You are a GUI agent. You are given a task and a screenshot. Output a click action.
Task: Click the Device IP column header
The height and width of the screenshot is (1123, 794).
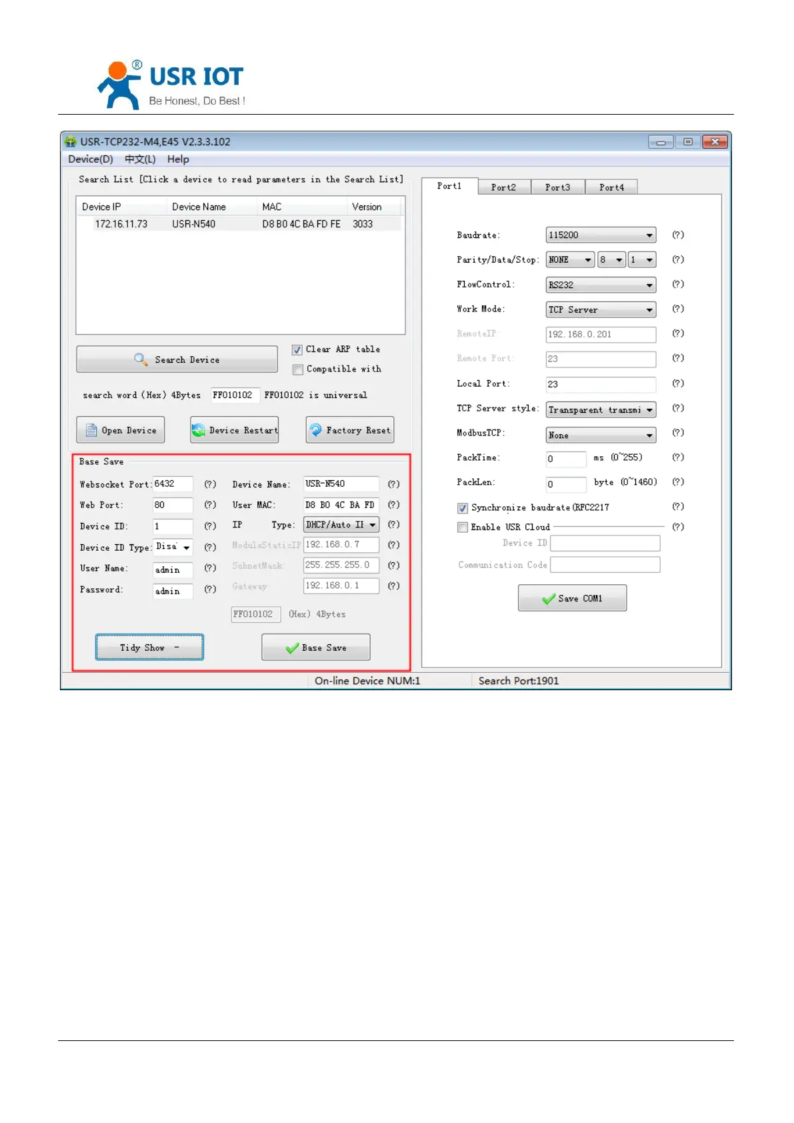click(121, 207)
